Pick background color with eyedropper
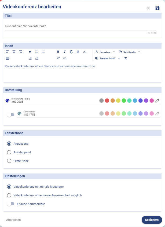Image resolution: width=165 pixels, height=227 pixels. coord(157,101)
